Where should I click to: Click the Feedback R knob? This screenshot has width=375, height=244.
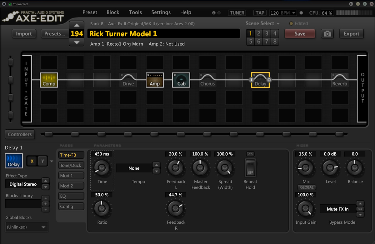(x=176, y=208)
